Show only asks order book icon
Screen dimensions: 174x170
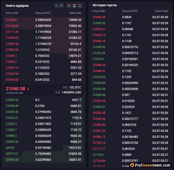pyautogui.click(x=80, y=5)
